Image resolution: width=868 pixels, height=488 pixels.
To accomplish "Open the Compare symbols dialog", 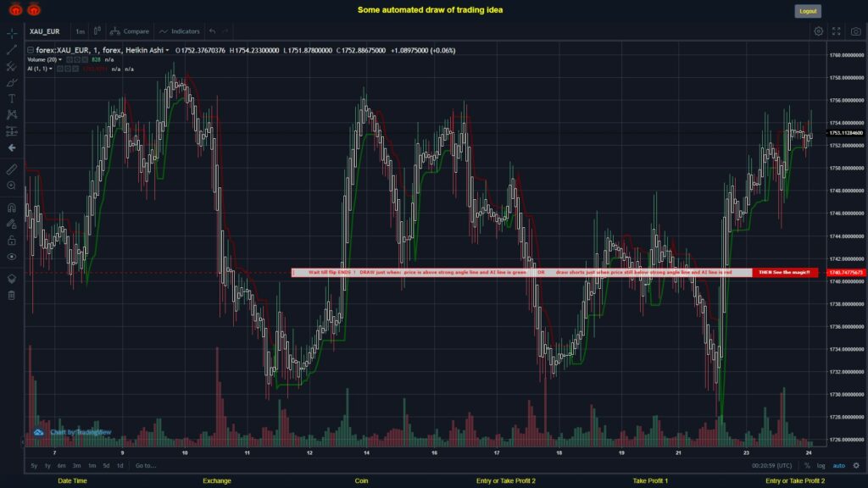I will (x=130, y=31).
